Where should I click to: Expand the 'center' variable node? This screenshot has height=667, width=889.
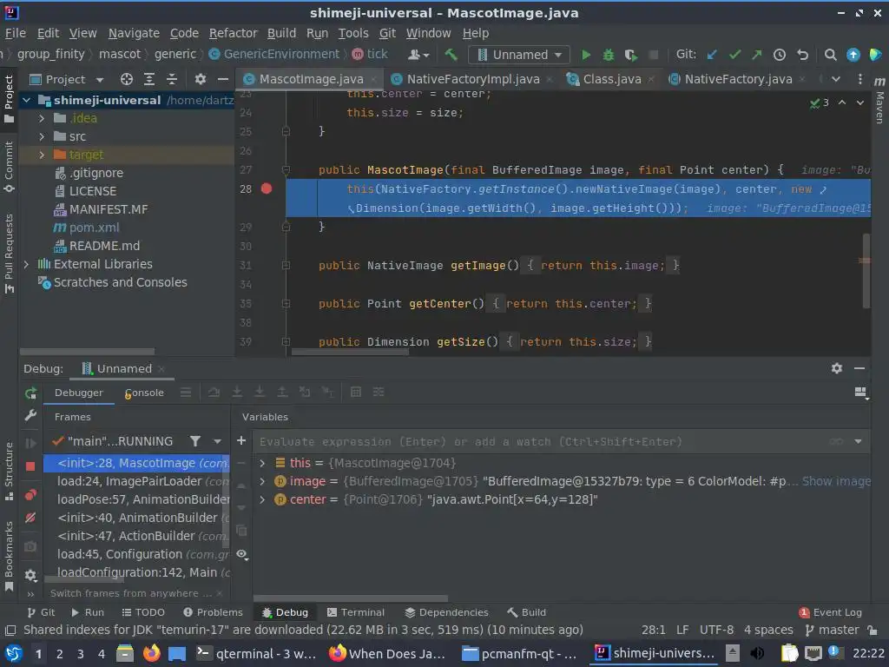click(x=262, y=499)
